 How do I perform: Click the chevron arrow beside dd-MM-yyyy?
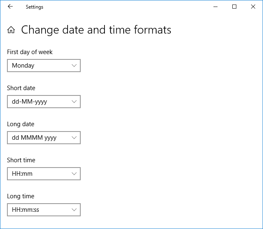pyautogui.click(x=74, y=102)
